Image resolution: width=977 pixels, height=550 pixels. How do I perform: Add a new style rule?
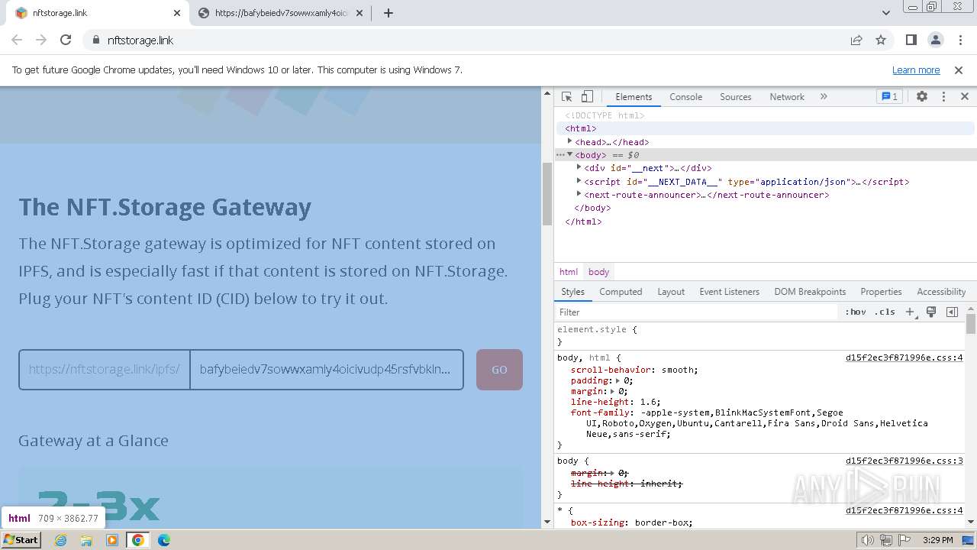point(910,312)
